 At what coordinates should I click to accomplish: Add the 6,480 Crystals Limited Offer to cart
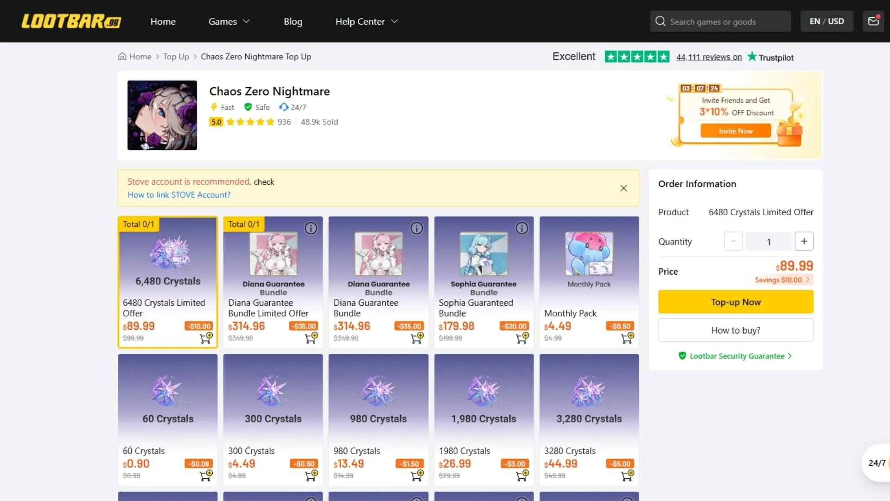coord(206,338)
